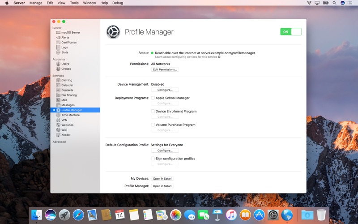The image size is (358, 224).
Task: Open App Store in Dock
Action: point(259,215)
